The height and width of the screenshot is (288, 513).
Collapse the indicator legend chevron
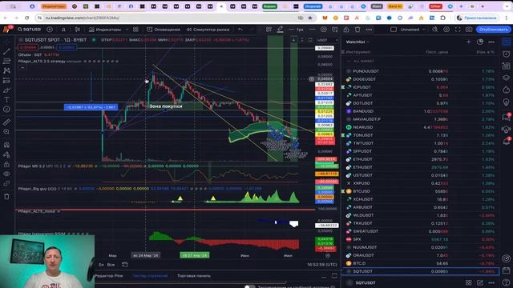coord(22,68)
